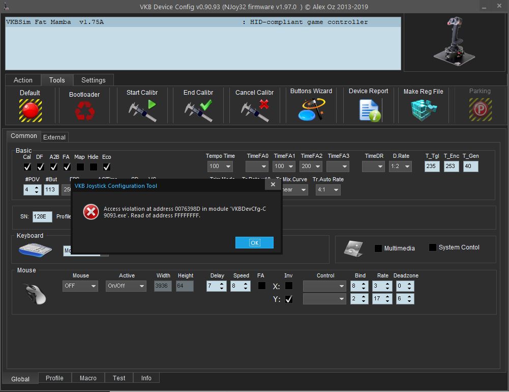Open the Global bottom tab
The height and width of the screenshot is (392, 509).
(20, 379)
